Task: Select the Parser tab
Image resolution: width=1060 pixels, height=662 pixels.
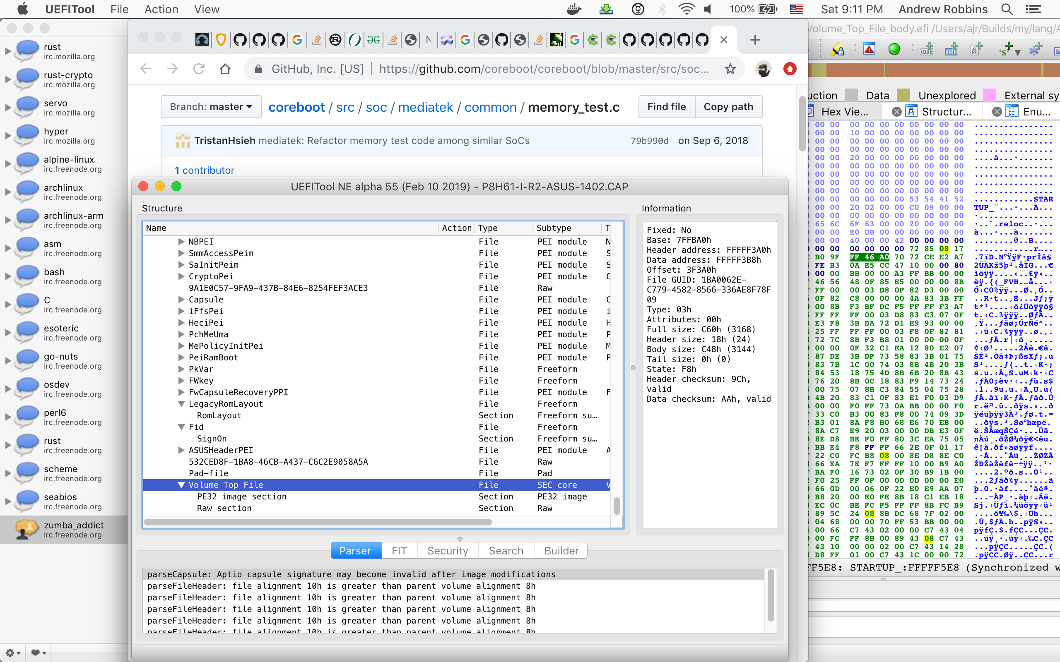Action: [355, 550]
